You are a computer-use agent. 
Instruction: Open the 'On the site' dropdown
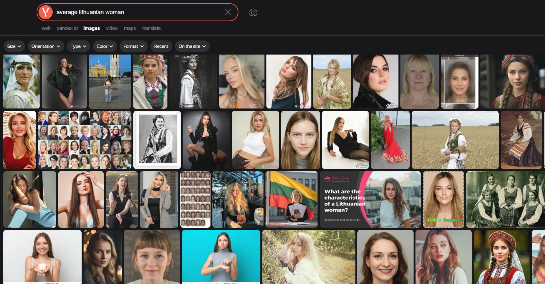point(192,46)
